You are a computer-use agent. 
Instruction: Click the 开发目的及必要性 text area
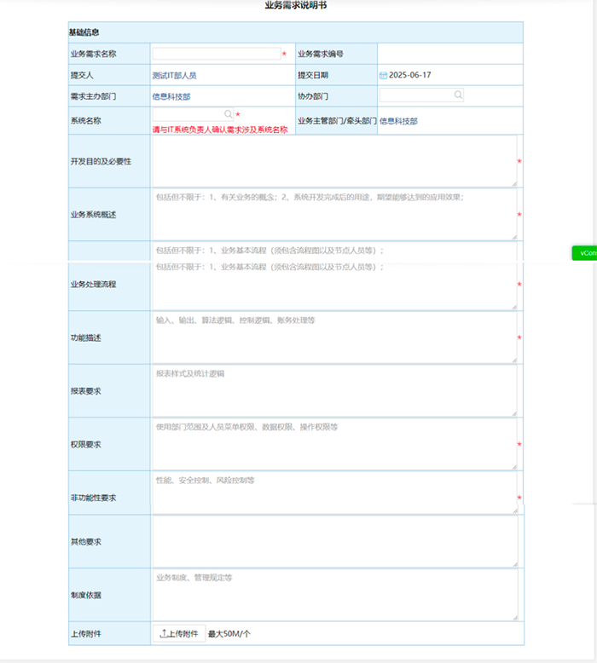tap(334, 161)
